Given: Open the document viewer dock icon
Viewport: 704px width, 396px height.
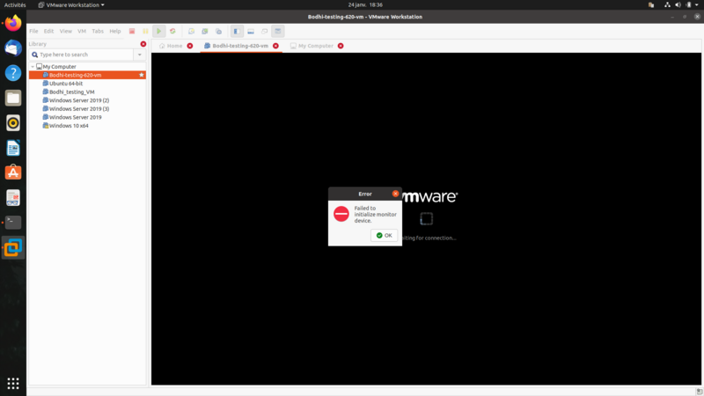Looking at the screenshot, I should pos(13,197).
